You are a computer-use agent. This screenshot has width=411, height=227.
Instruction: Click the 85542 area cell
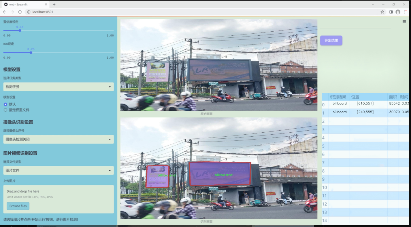(x=394, y=104)
